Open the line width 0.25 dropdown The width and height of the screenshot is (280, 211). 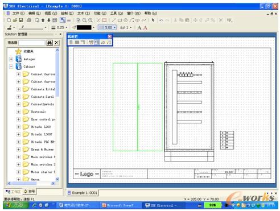(x=67, y=27)
